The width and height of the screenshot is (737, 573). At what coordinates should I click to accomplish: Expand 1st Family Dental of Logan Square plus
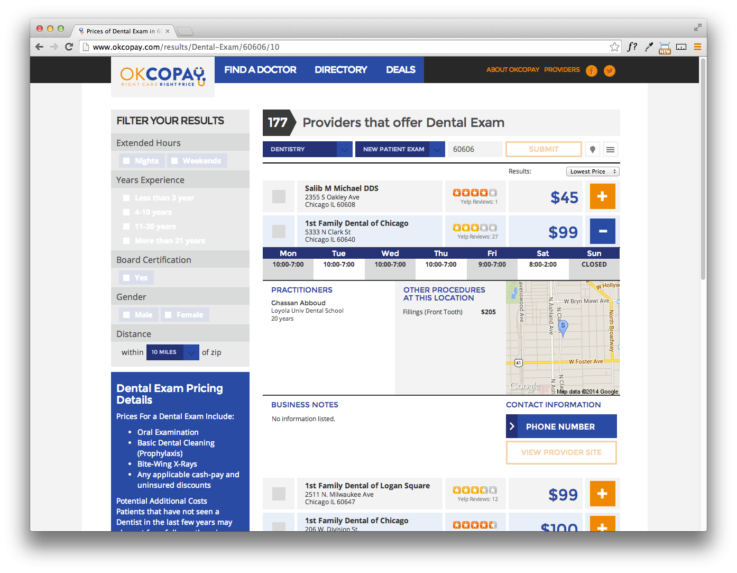[x=602, y=494]
